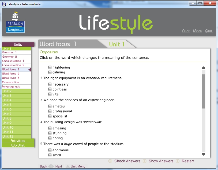
Task: Click the Next label
Action: point(59,167)
